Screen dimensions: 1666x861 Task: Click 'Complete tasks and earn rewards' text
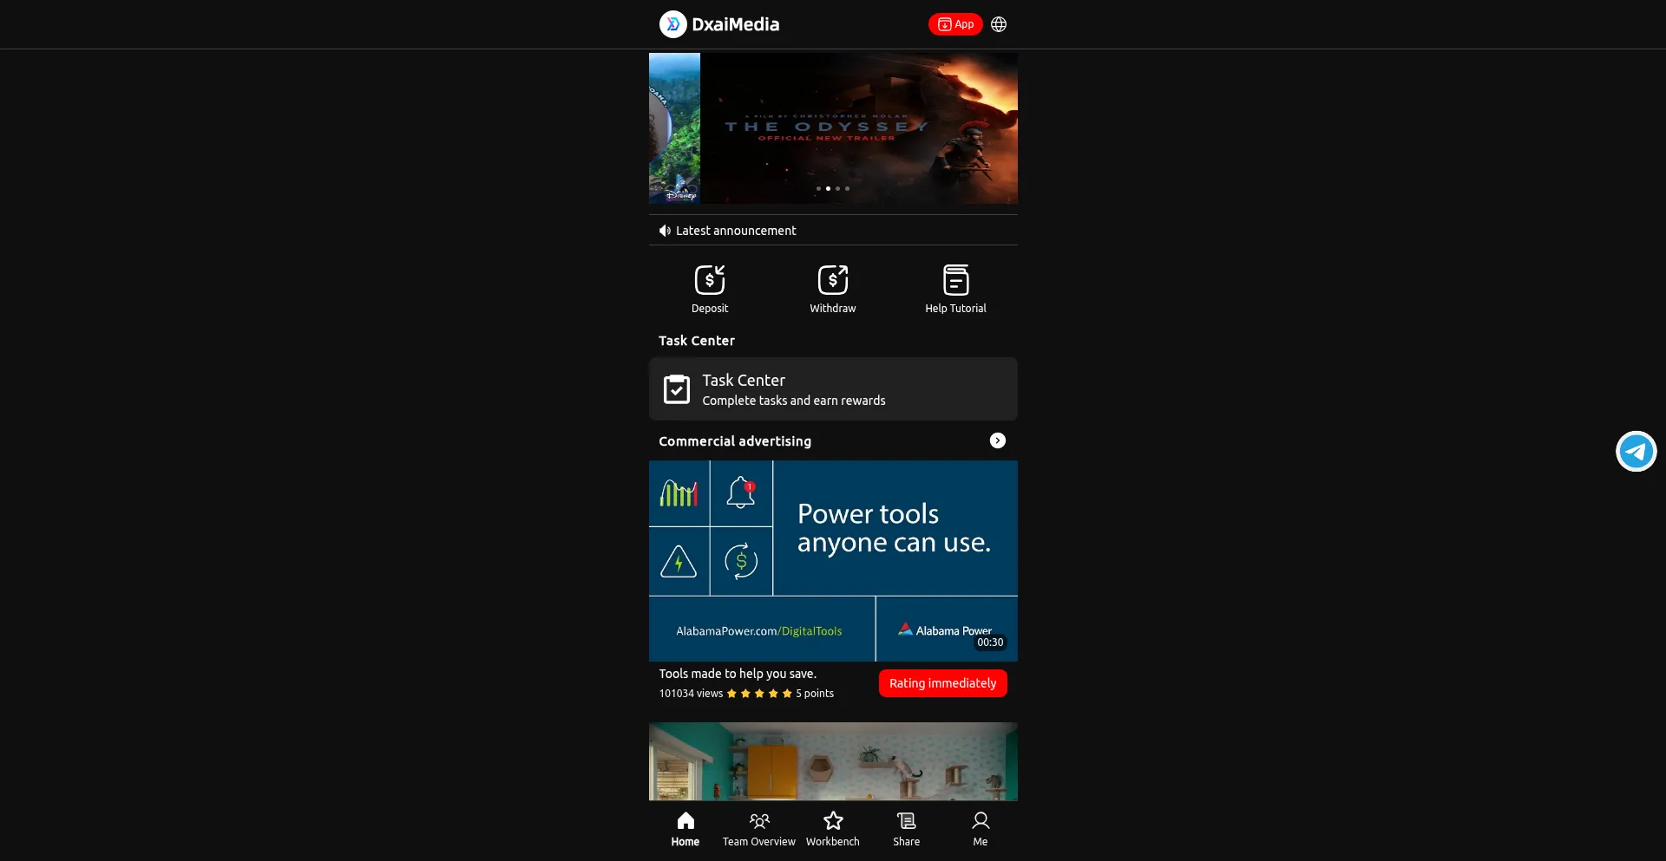pos(794,401)
